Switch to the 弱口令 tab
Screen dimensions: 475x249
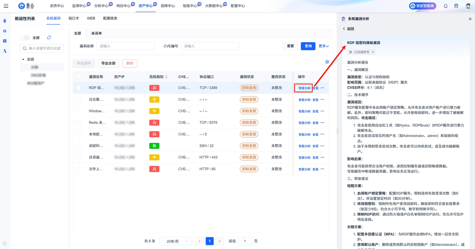click(x=73, y=18)
